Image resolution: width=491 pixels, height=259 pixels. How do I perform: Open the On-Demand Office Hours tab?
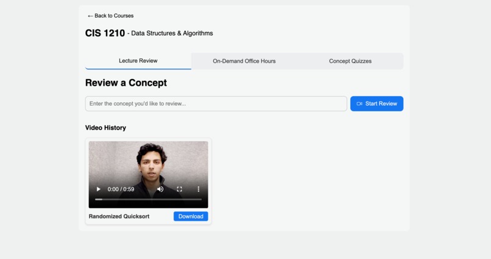[244, 61]
